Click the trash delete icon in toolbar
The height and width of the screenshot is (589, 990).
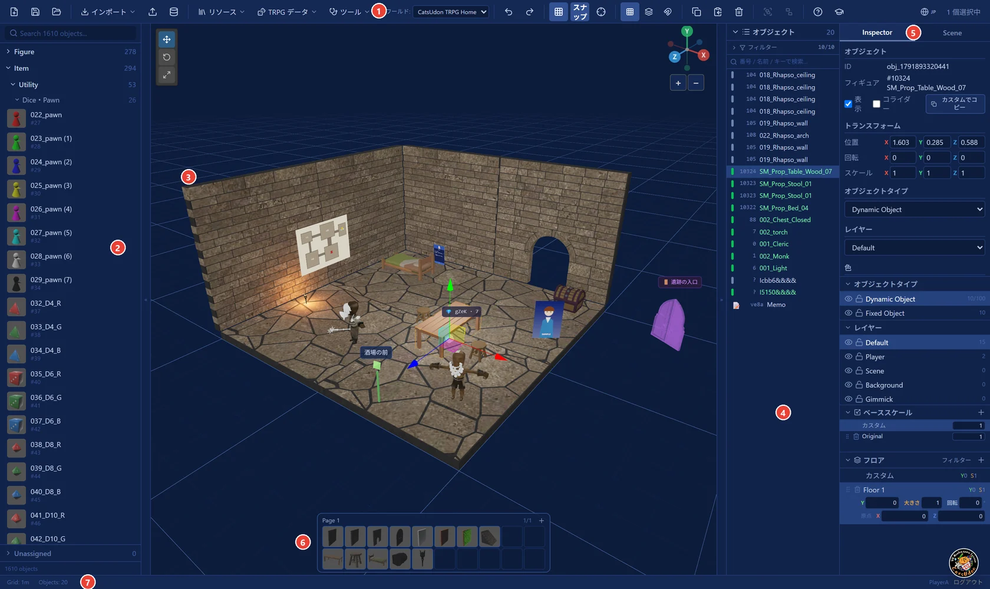[x=739, y=12]
